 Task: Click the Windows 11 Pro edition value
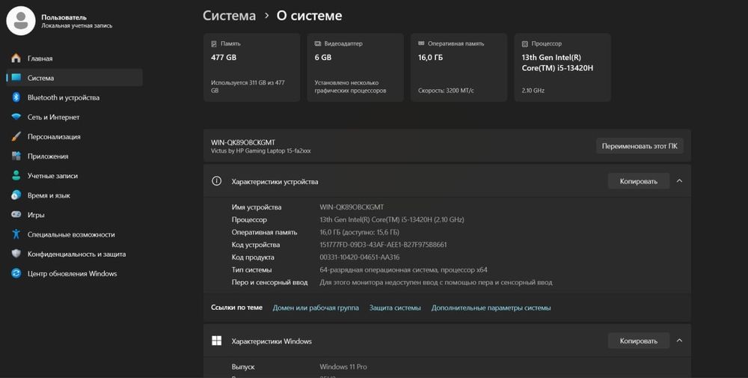coord(343,367)
